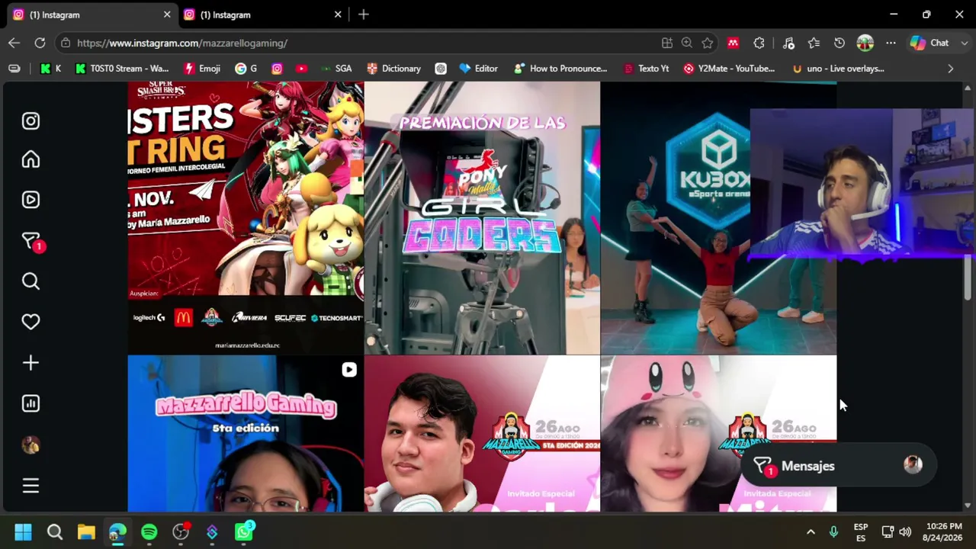Open the Dictionary bookmark

coord(393,69)
